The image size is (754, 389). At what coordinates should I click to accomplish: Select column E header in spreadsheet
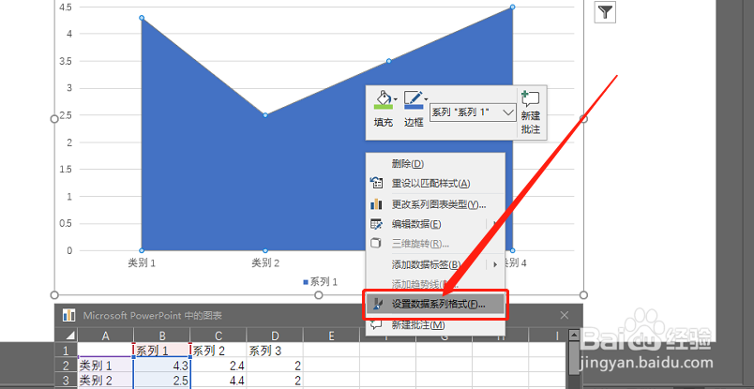(331, 336)
